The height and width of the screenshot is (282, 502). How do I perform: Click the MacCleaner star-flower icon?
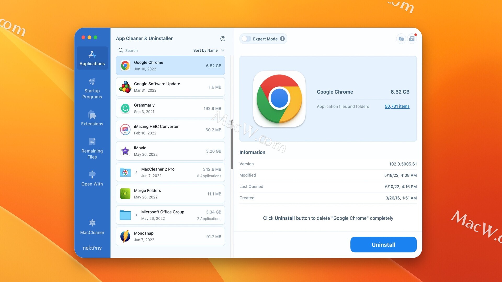[92, 223]
